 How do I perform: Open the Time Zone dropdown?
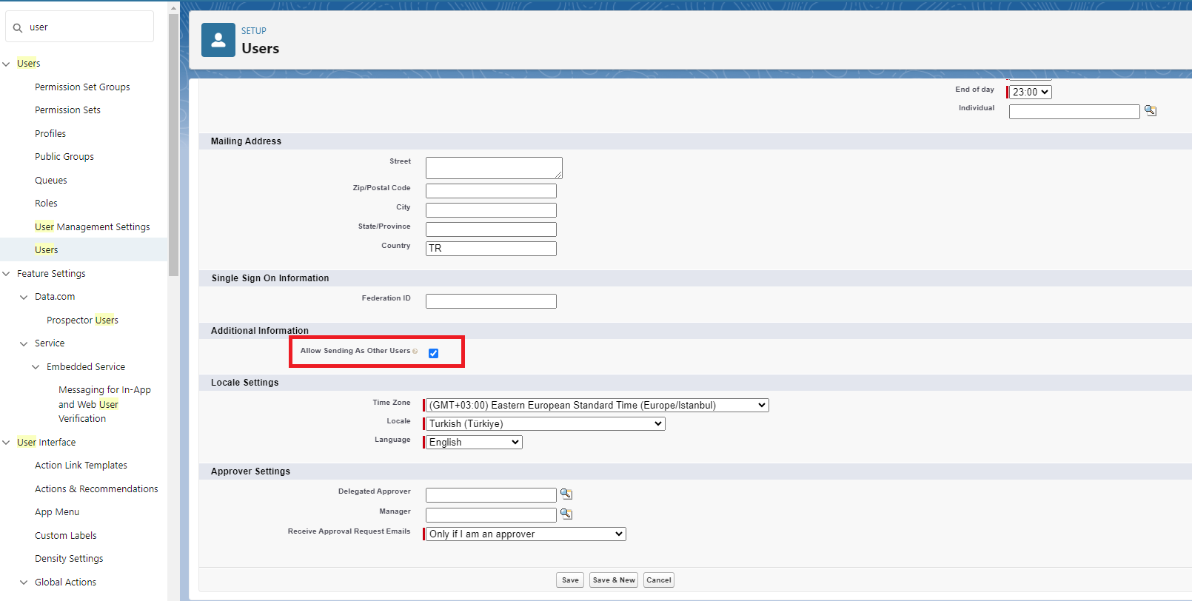click(597, 405)
